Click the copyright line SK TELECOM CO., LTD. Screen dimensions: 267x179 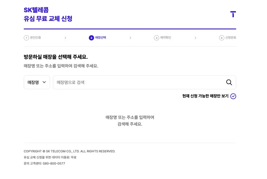tap(69, 151)
